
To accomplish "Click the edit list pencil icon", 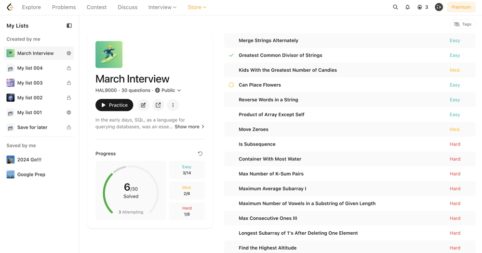I will point(143,105).
